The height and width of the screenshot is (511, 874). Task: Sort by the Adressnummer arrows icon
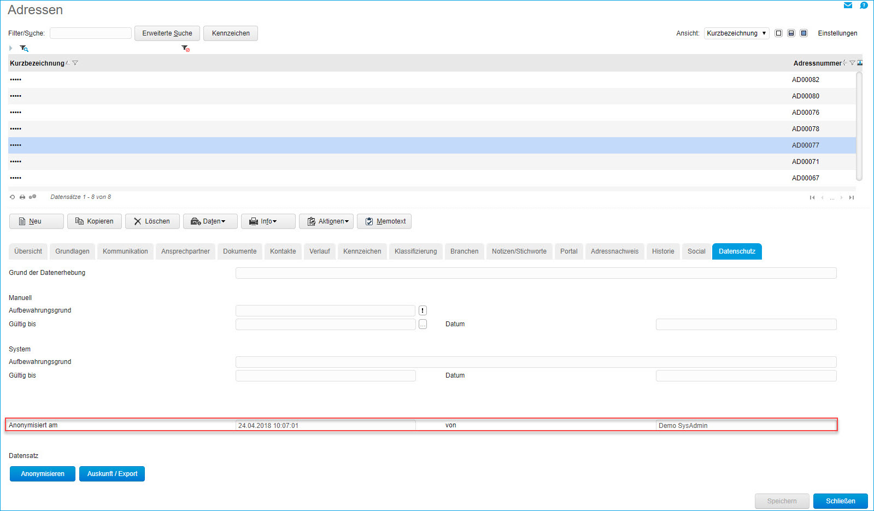click(x=845, y=63)
